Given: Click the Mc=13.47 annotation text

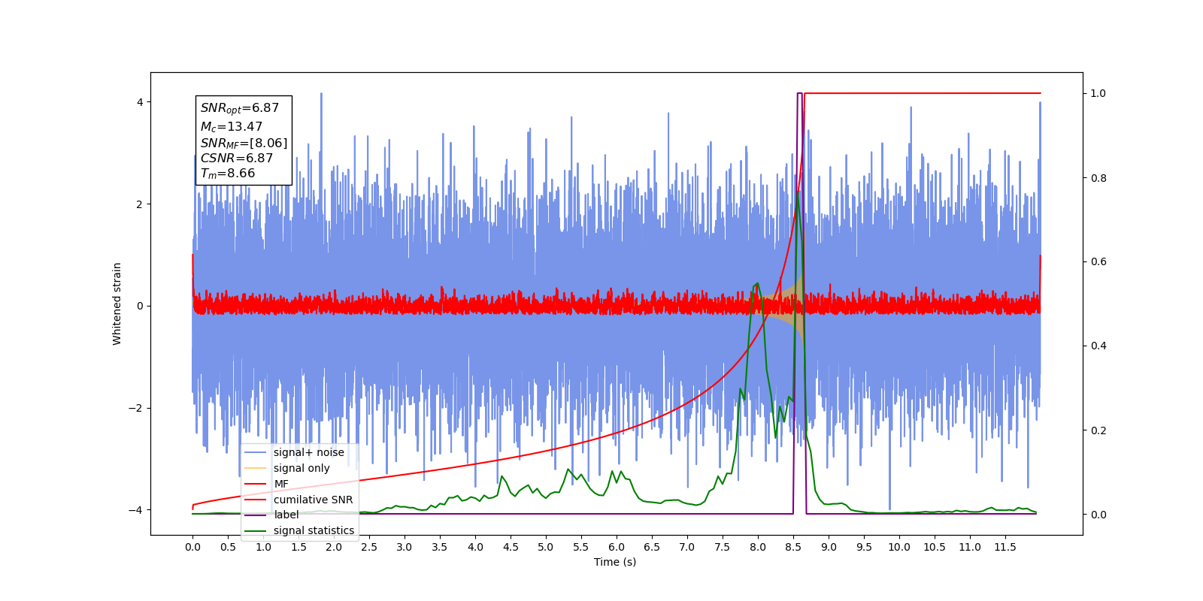Looking at the screenshot, I should pyautogui.click(x=232, y=127).
